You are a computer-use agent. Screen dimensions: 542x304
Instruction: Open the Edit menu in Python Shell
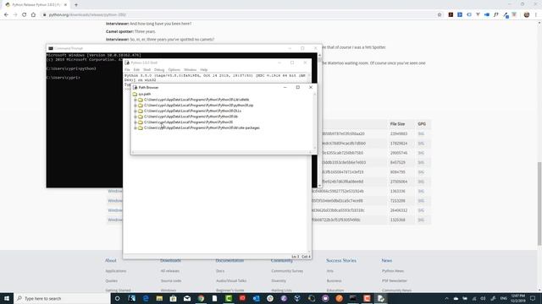136,69
